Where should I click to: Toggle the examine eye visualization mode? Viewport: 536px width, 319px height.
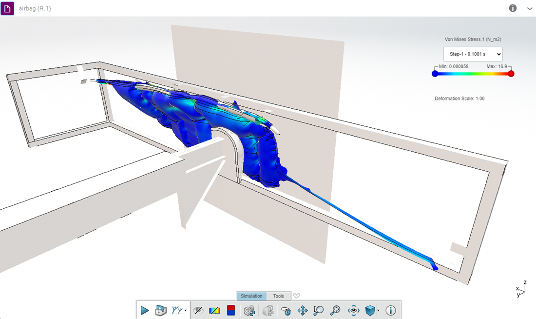click(354, 310)
